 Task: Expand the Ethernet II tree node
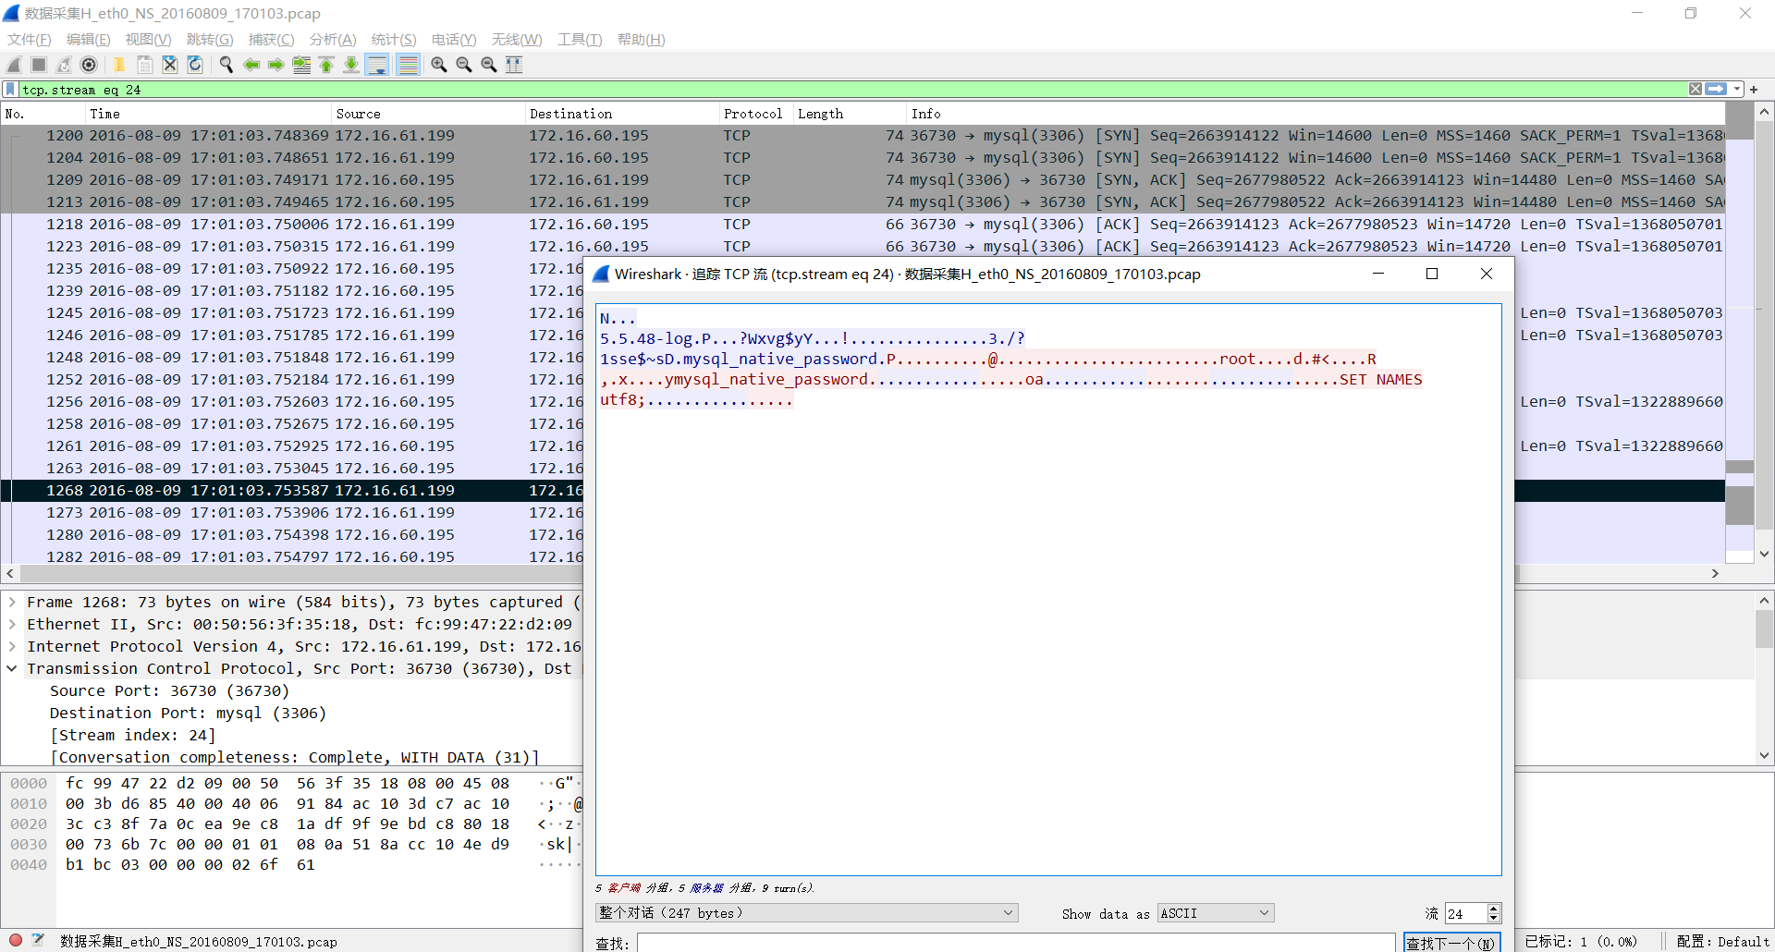point(12,624)
